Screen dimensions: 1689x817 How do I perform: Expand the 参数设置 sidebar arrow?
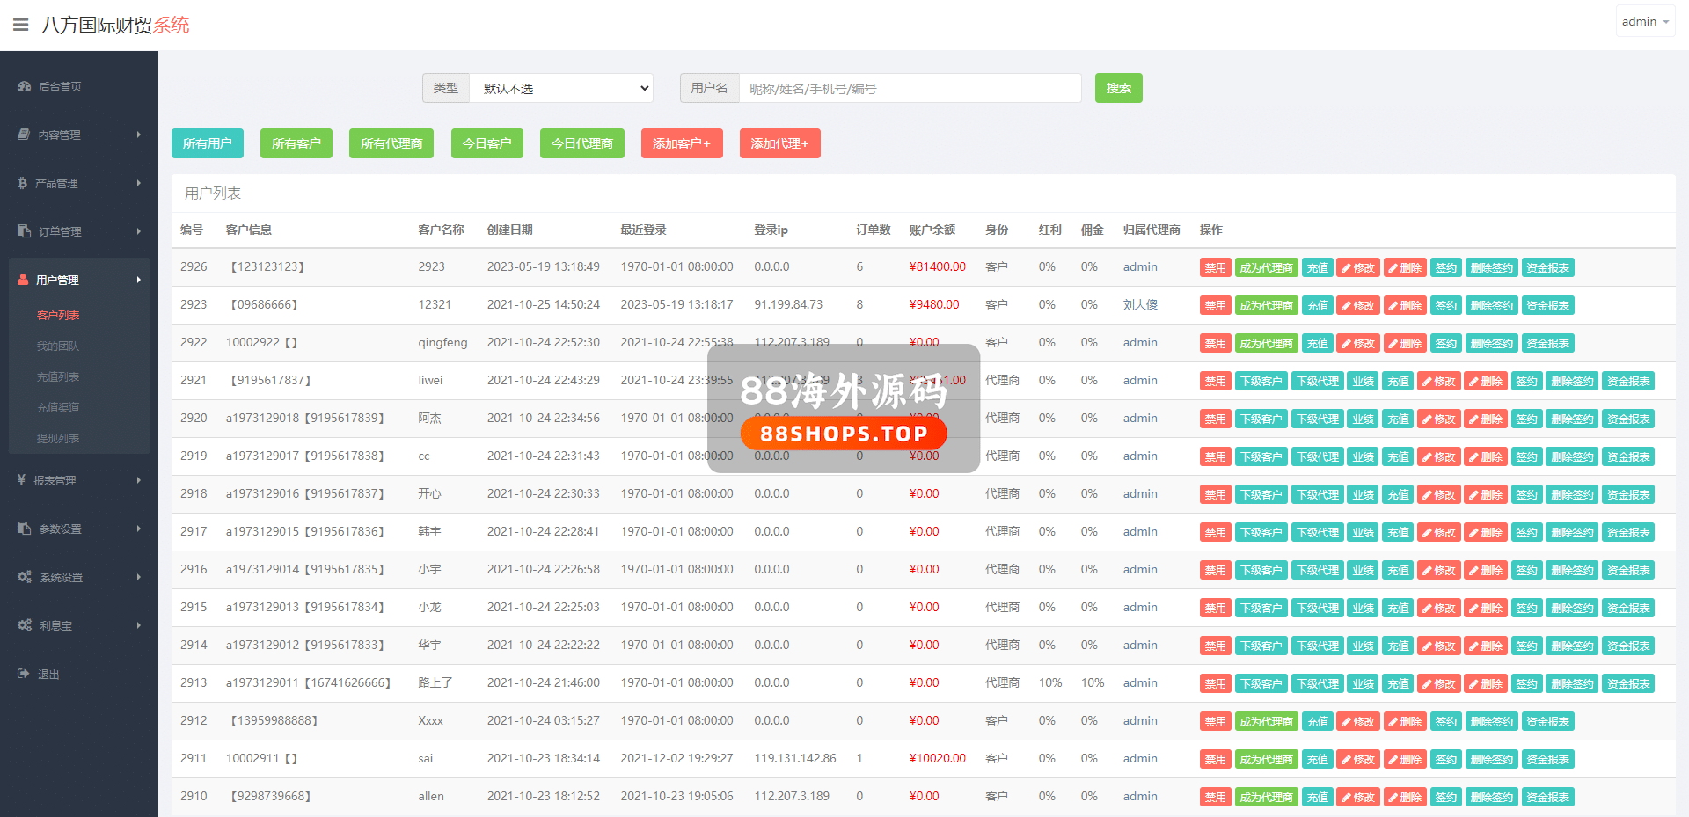point(138,529)
